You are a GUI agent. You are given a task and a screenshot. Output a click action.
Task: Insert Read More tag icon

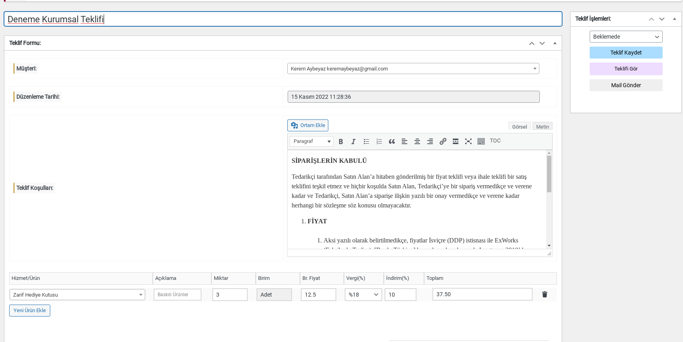[456, 141]
